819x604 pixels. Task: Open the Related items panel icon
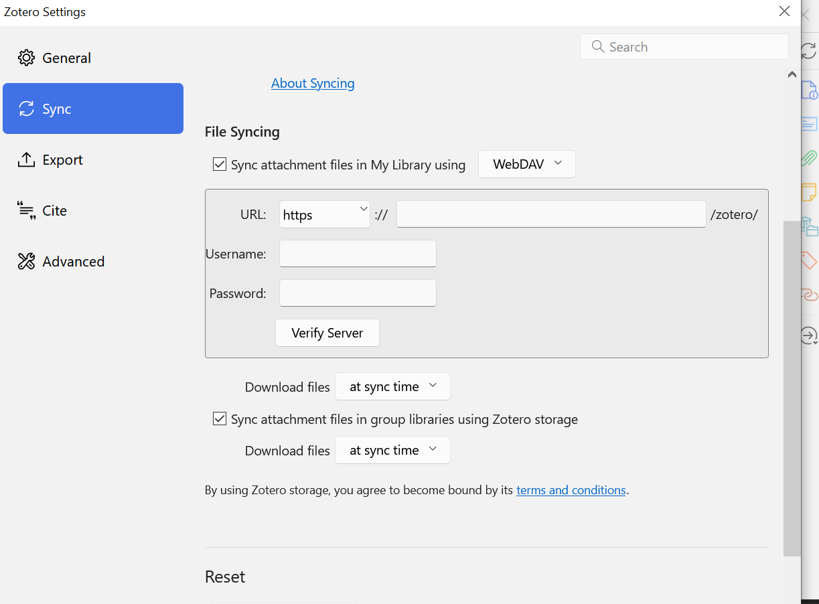810,295
